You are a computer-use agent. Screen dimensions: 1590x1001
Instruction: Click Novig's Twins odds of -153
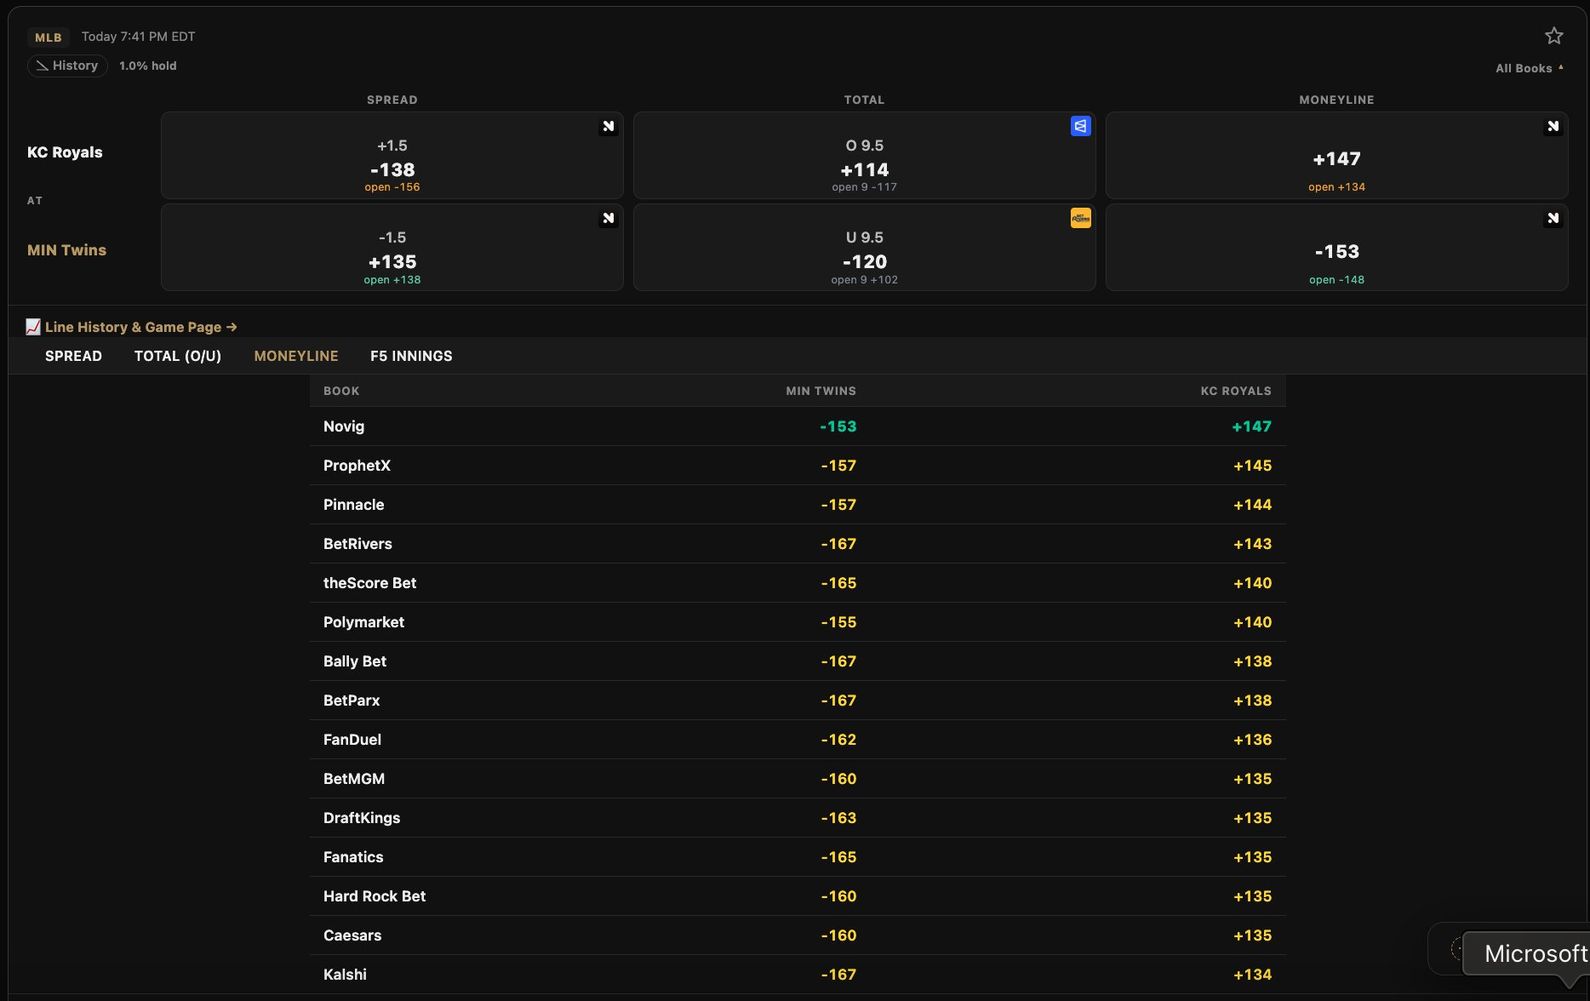point(838,426)
